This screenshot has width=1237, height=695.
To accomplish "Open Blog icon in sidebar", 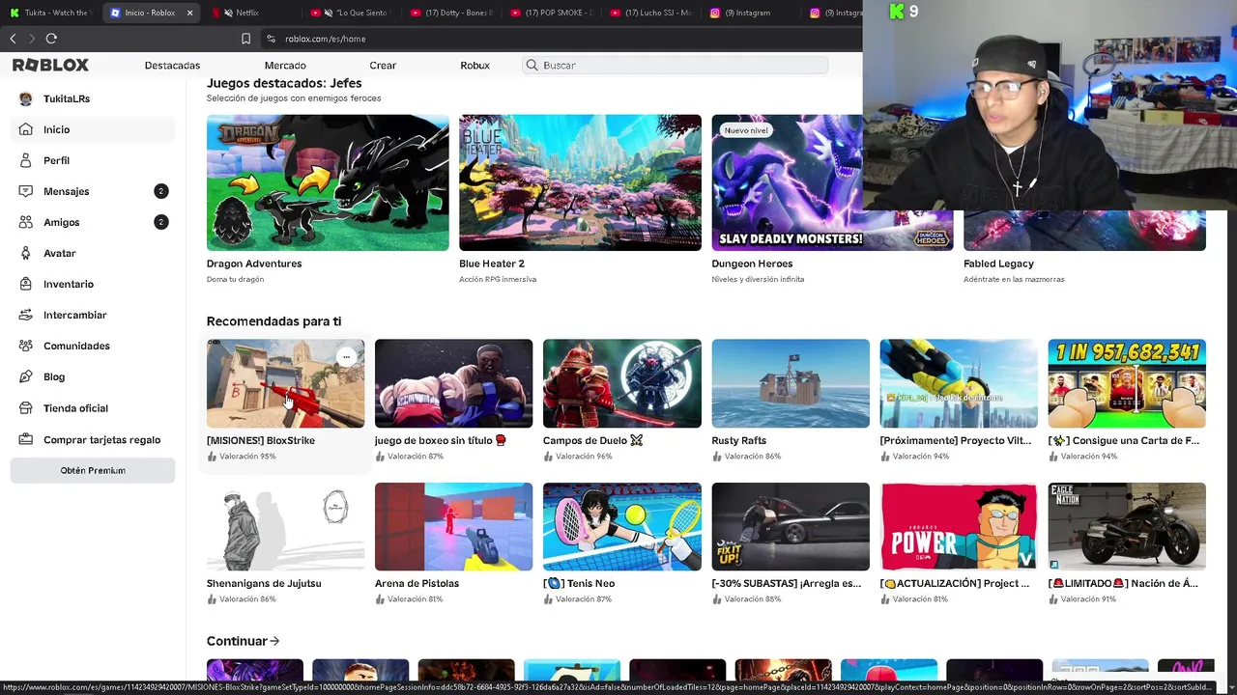I will click(26, 376).
